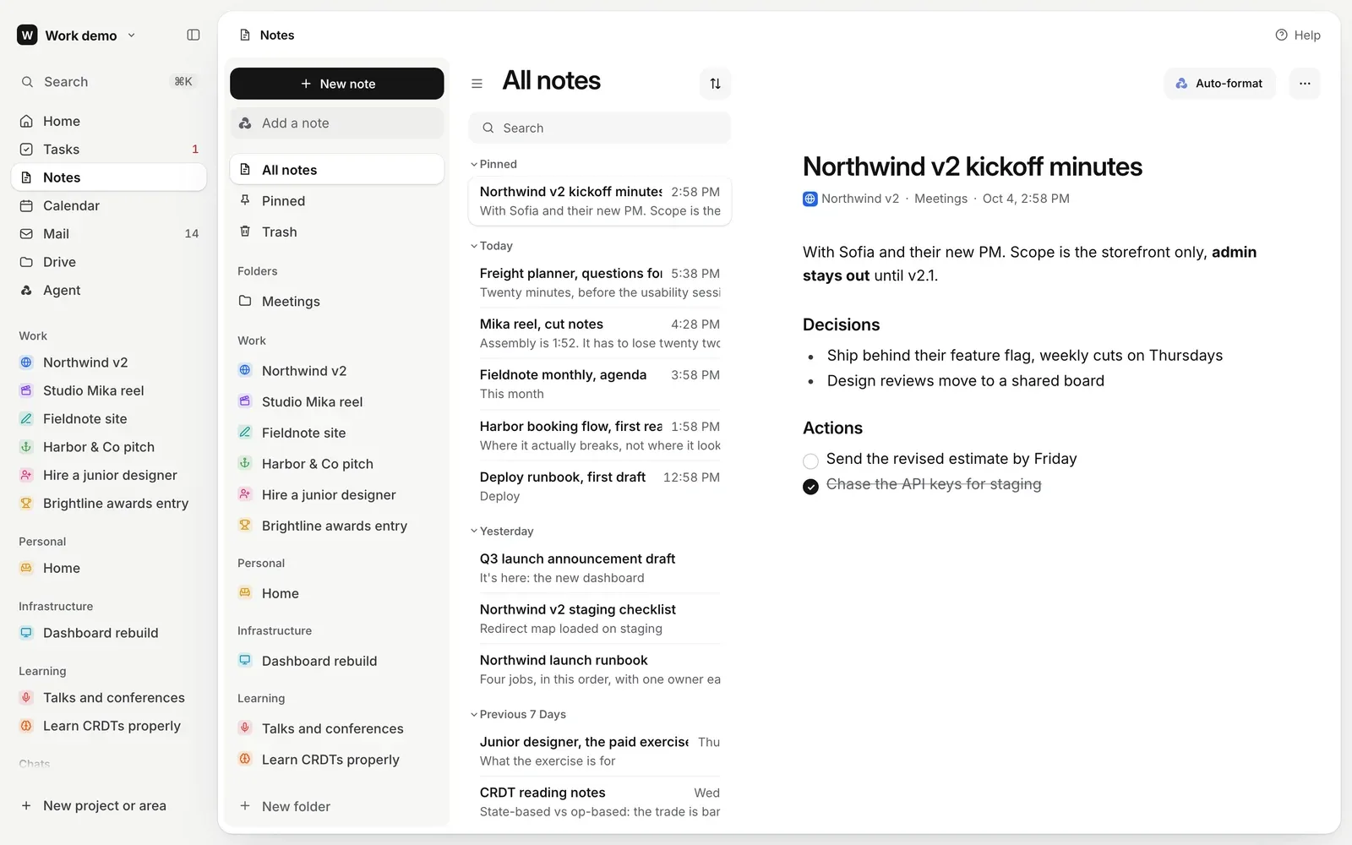1352x845 pixels.
Task: Open Agent in the left sidebar
Action: (109, 290)
